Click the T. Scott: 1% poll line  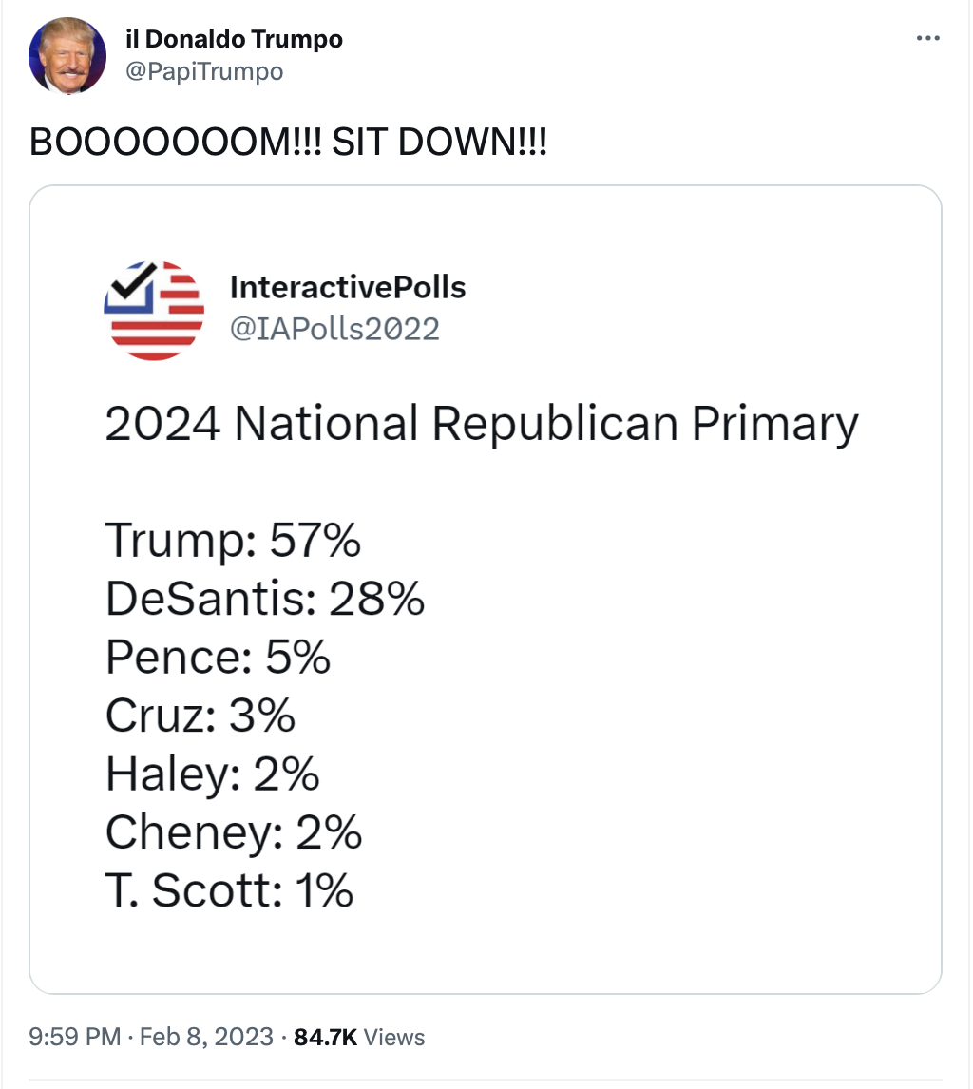tap(229, 891)
